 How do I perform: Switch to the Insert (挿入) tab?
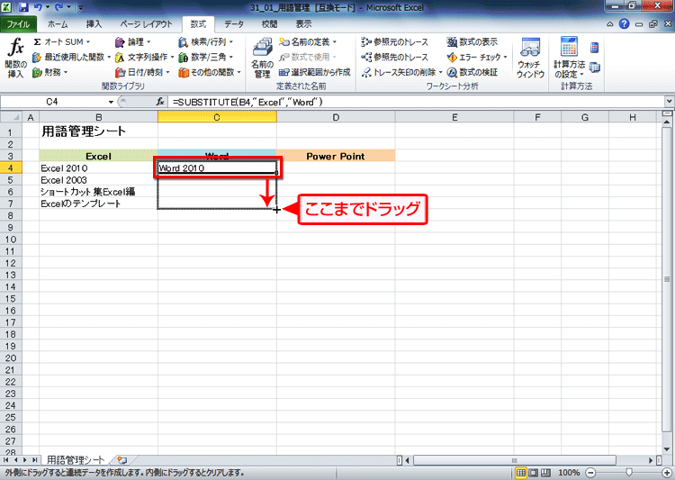click(94, 24)
